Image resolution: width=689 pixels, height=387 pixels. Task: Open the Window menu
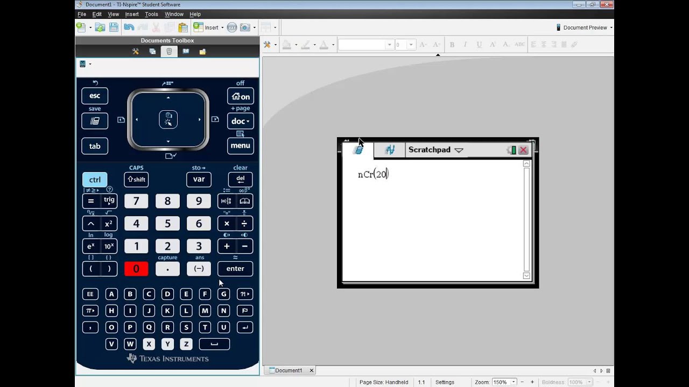coord(174,14)
